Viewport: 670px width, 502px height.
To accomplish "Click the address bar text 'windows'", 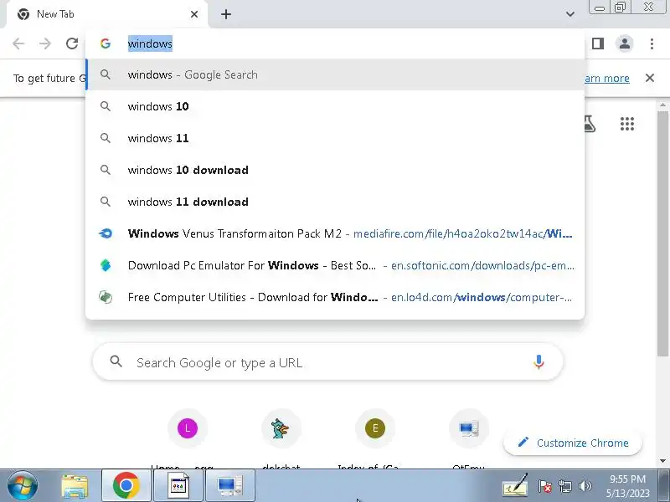I will pyautogui.click(x=150, y=44).
